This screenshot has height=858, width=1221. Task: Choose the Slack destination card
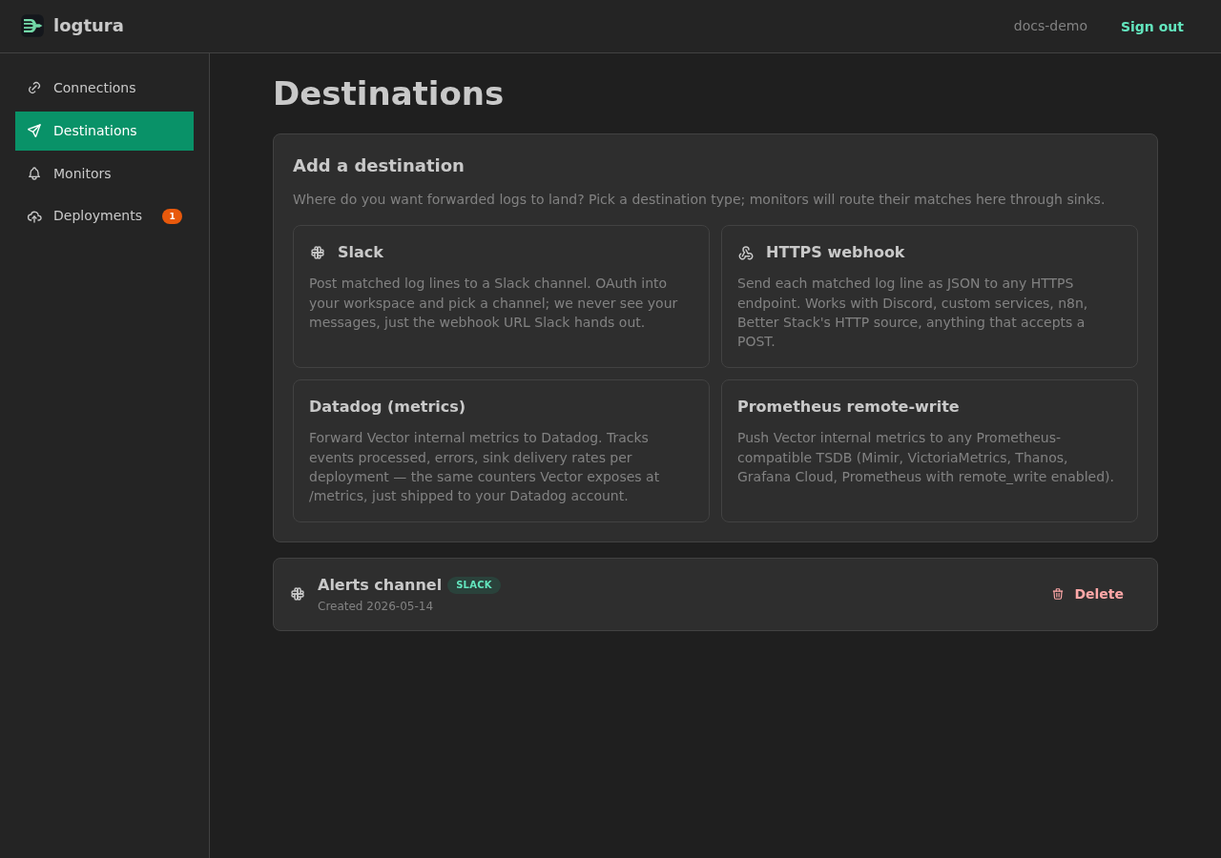501,296
